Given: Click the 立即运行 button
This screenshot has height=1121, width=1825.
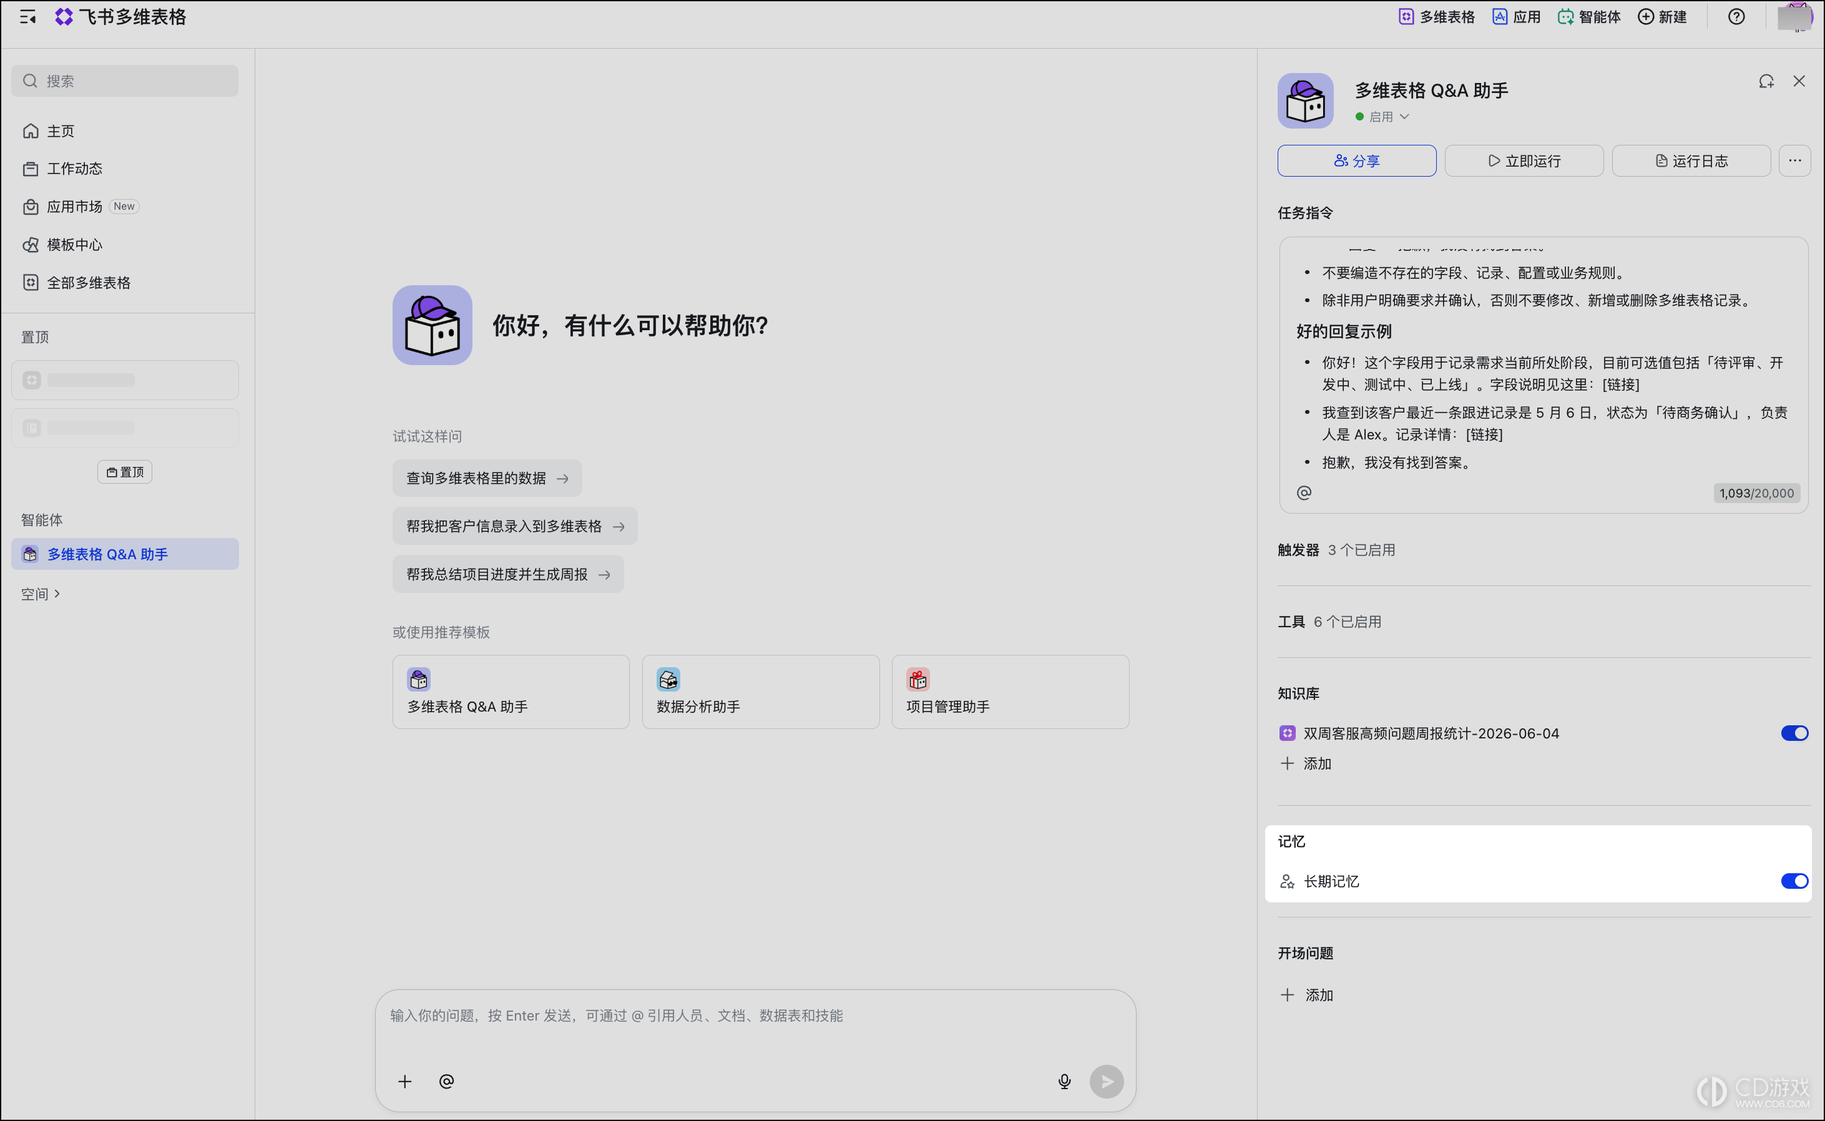Looking at the screenshot, I should point(1524,161).
